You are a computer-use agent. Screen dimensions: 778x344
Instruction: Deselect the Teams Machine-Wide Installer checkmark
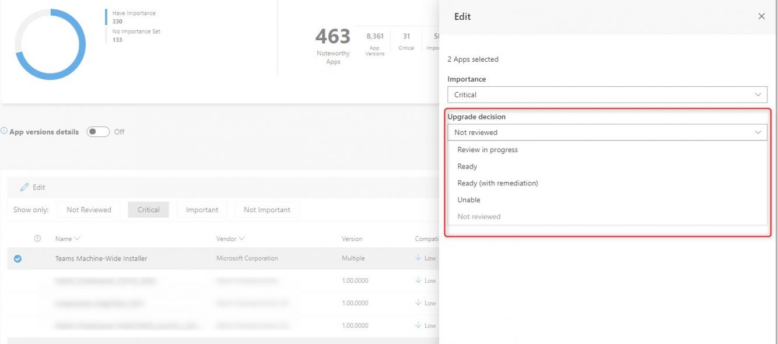(17, 258)
